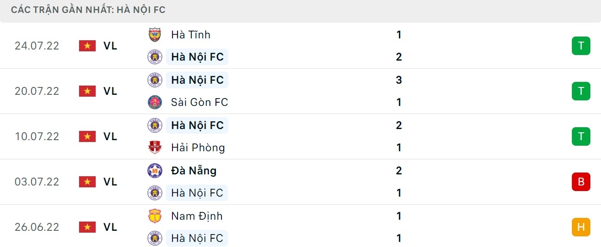
Task: Click the Nam Định club crest
Action: [154, 216]
